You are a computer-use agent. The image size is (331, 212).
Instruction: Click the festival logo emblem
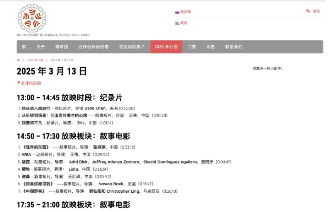click(32, 18)
